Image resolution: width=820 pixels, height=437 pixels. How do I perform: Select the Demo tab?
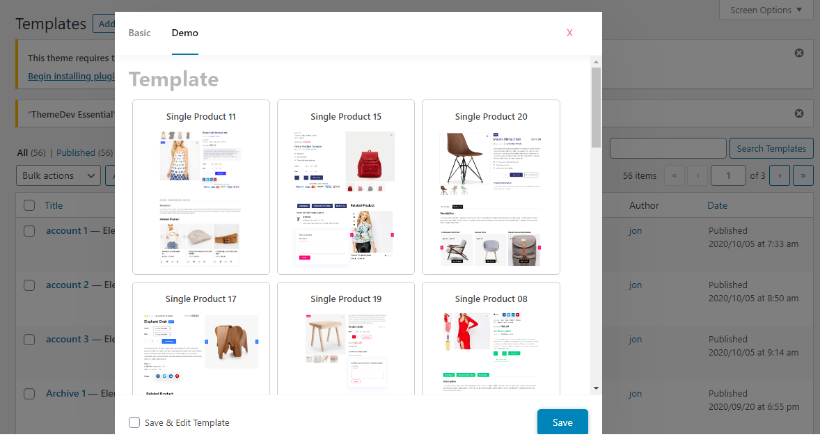184,33
